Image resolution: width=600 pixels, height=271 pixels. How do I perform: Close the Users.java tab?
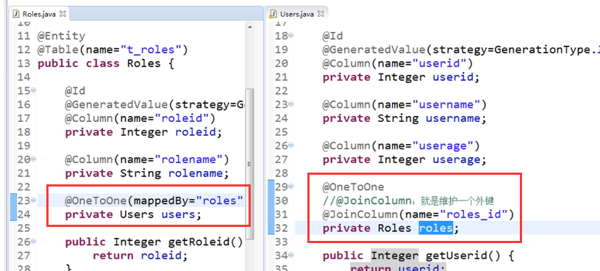[321, 14]
